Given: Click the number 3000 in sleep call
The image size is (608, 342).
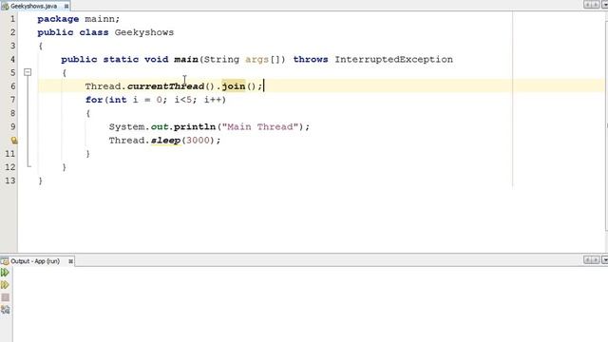Looking at the screenshot, I should (x=198, y=141).
